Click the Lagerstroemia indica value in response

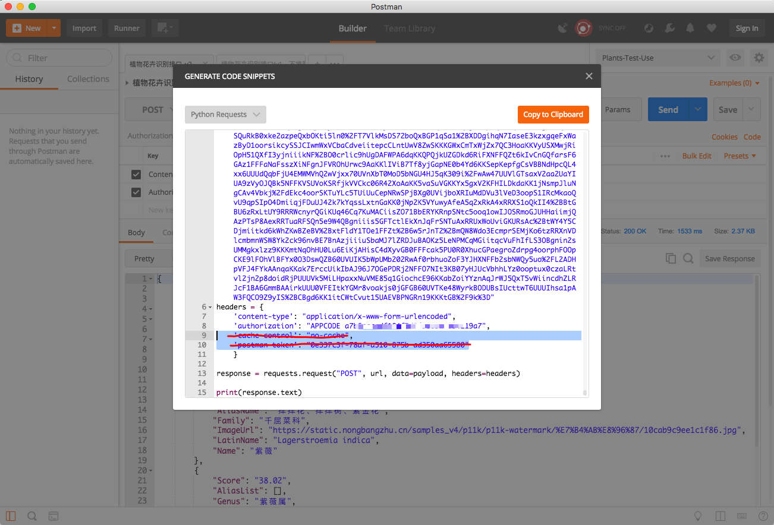click(325, 440)
